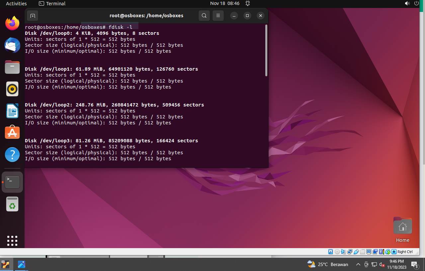Image resolution: width=425 pixels, height=271 pixels.
Task: Launch Firefox from the Ubuntu dock
Action: 12,23
